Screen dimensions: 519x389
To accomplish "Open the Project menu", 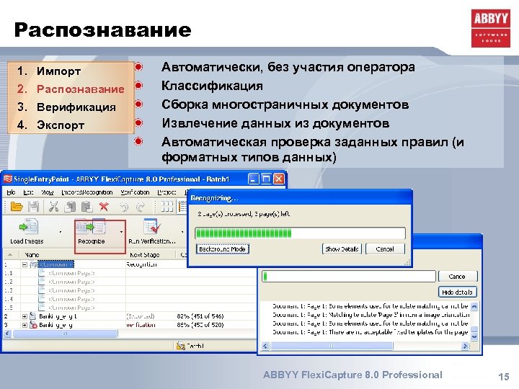I will coord(167,192).
